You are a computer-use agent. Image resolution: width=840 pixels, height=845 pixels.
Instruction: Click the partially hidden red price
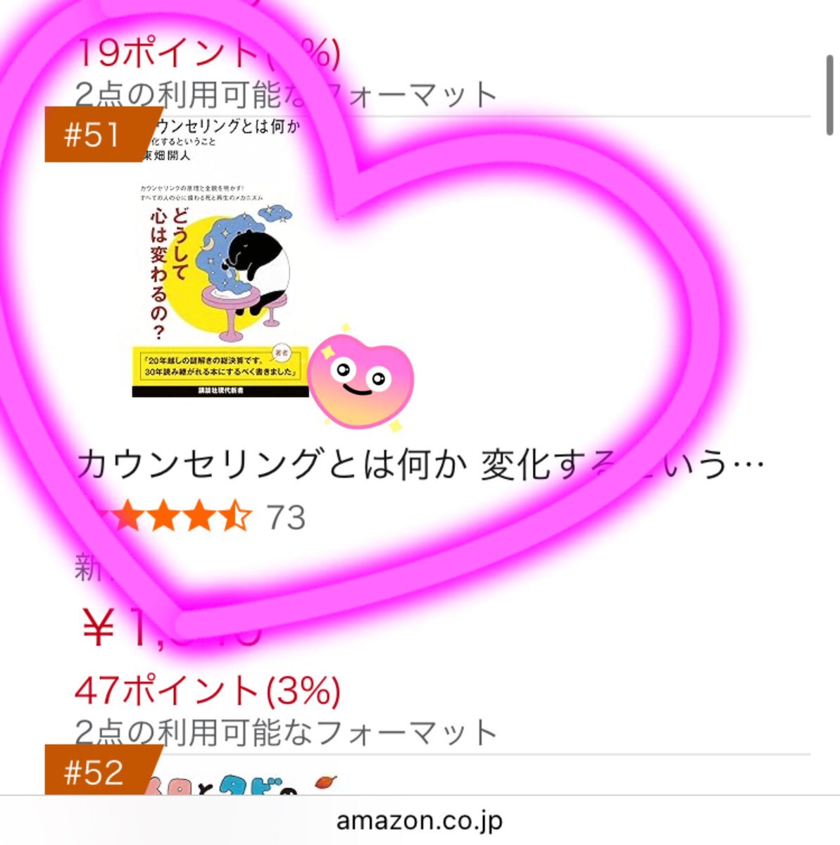tap(169, 628)
